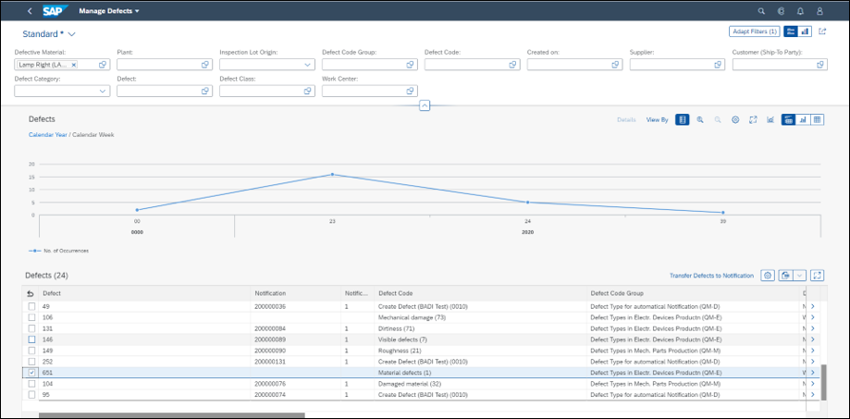Go back using the header back arrow
This screenshot has height=419, width=850.
pos(30,11)
